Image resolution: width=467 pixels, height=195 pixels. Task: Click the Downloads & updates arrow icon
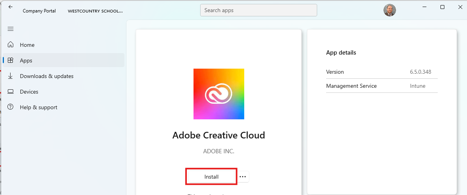coord(11,76)
